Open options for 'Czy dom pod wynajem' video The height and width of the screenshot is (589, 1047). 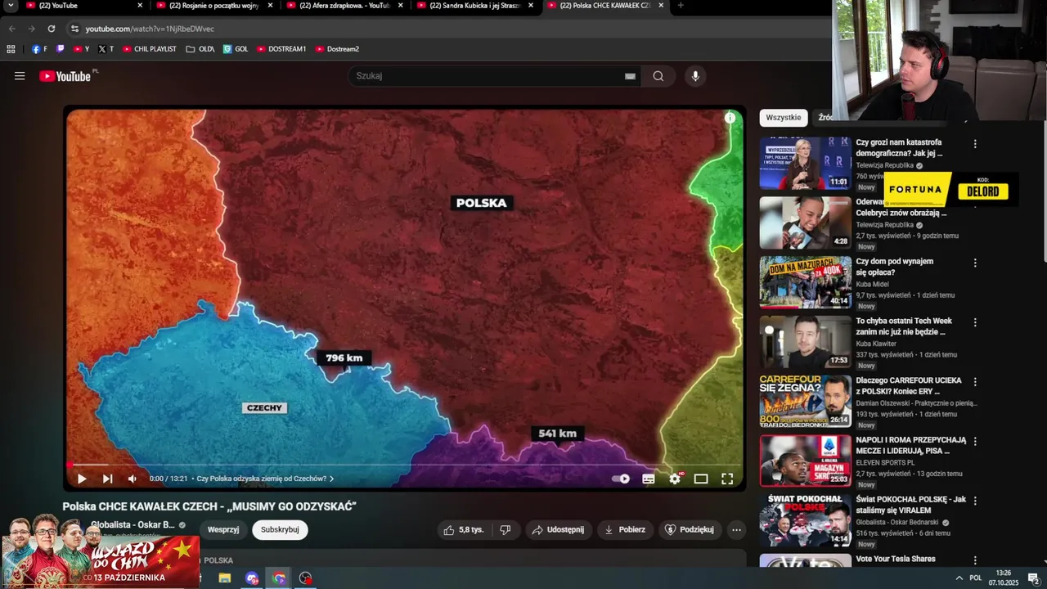[974, 263]
